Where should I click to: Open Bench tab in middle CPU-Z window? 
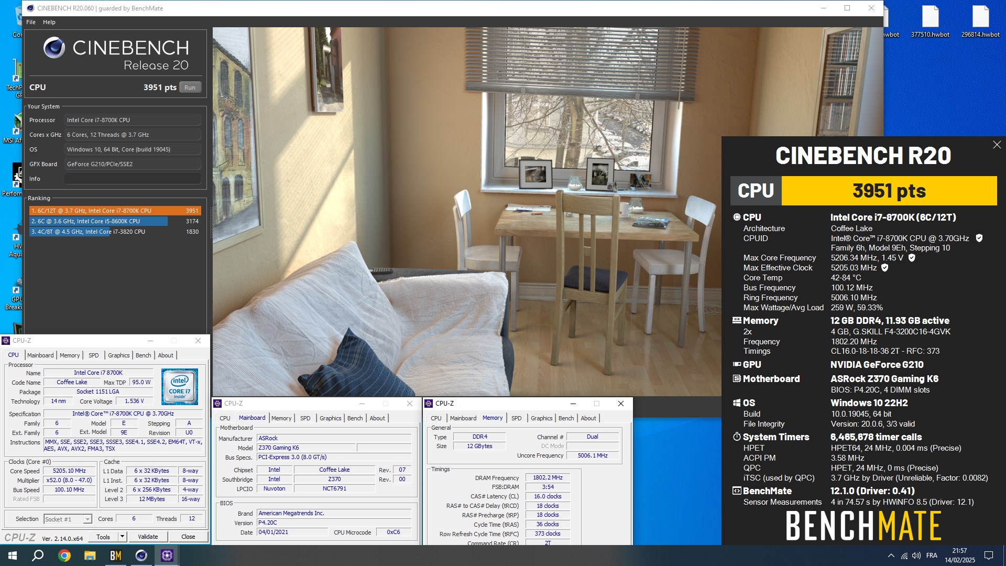tap(355, 418)
